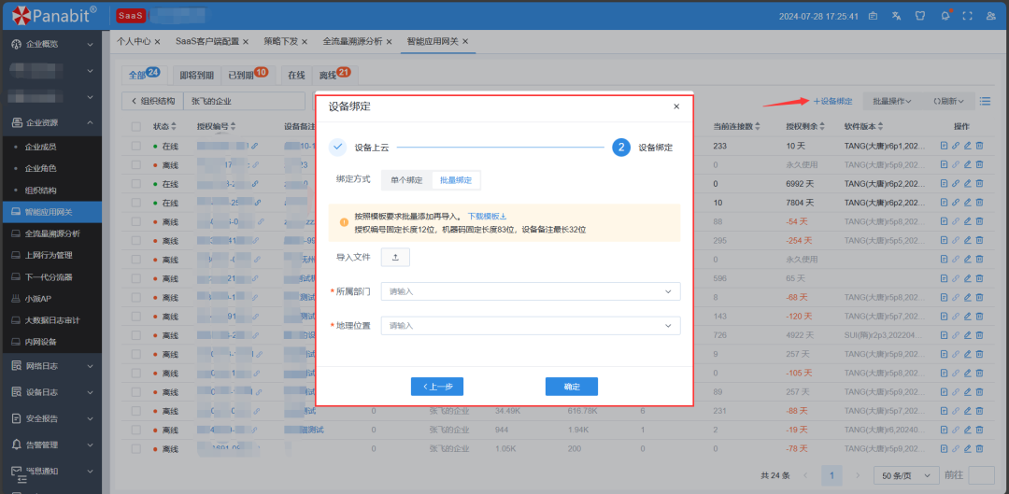Viewport: 1009px width, 494px height.
Task: Open the language translation icon in header
Action: pos(897,16)
